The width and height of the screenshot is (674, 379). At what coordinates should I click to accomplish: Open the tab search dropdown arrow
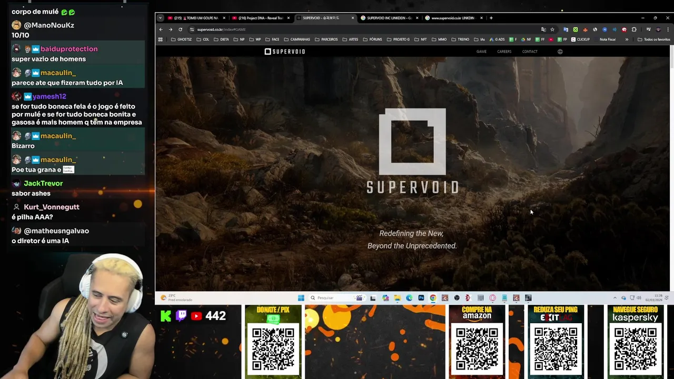[x=160, y=18]
